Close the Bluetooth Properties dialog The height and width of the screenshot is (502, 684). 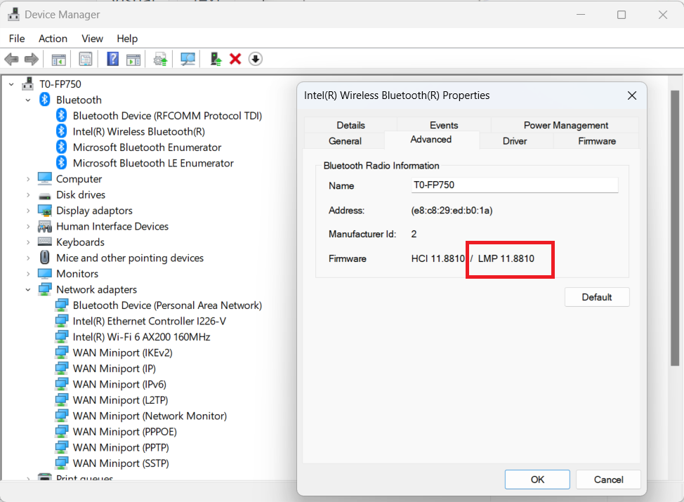pos(631,95)
